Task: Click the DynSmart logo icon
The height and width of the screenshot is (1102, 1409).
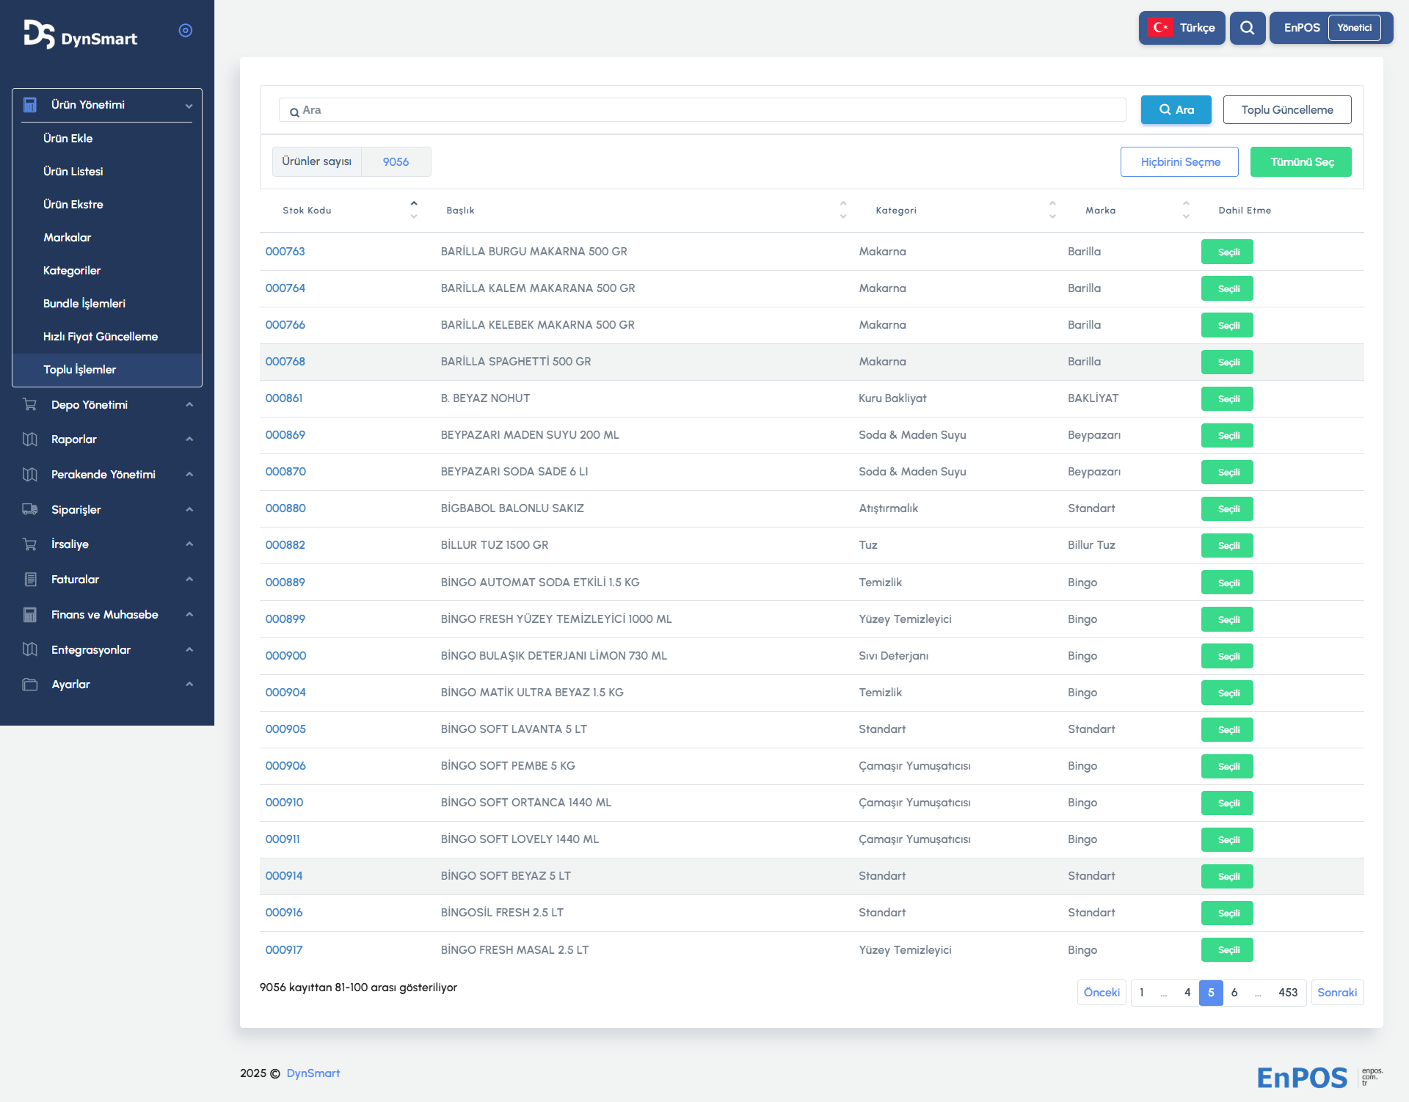Action: coord(39,34)
